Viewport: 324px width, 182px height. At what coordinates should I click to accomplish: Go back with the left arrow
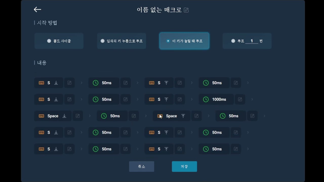coord(37,10)
